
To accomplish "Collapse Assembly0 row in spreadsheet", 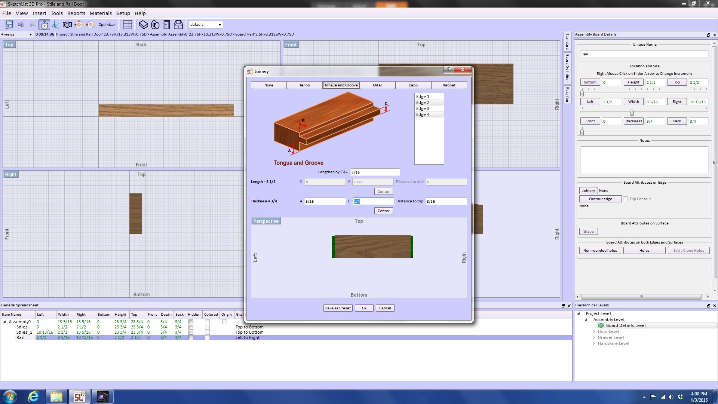I will pyautogui.click(x=4, y=322).
